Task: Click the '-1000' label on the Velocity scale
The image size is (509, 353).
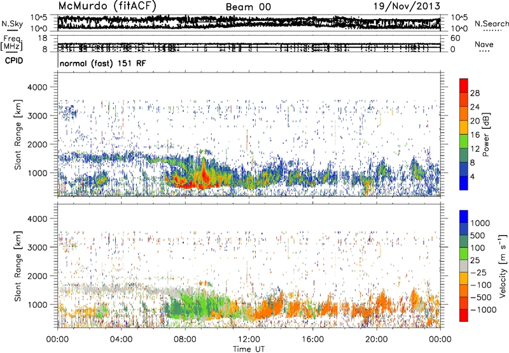Action: tap(484, 310)
